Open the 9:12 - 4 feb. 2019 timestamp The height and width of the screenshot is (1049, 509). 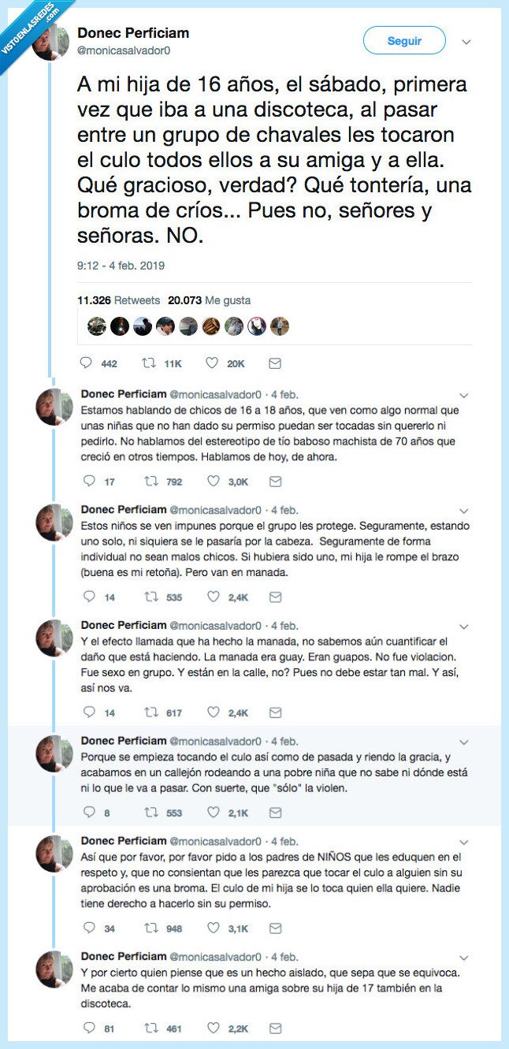click(121, 266)
